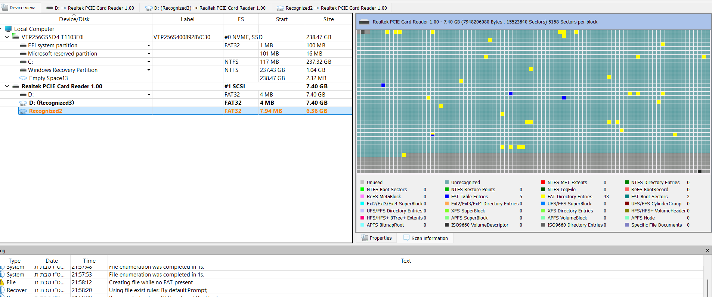Select the D: (Recognized3) row
This screenshot has height=297, width=712.
[x=176, y=103]
